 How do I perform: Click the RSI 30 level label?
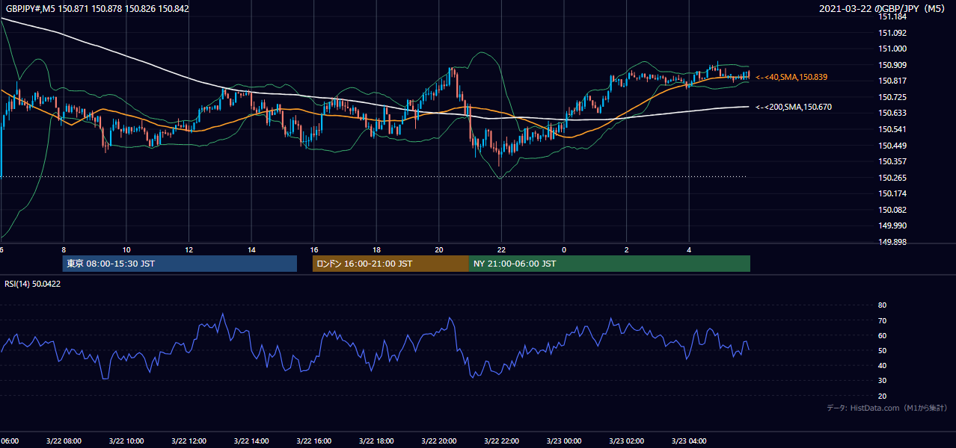pyautogui.click(x=882, y=381)
